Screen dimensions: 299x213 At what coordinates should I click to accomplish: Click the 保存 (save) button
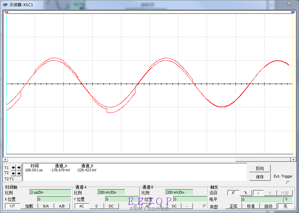[x=260, y=177]
